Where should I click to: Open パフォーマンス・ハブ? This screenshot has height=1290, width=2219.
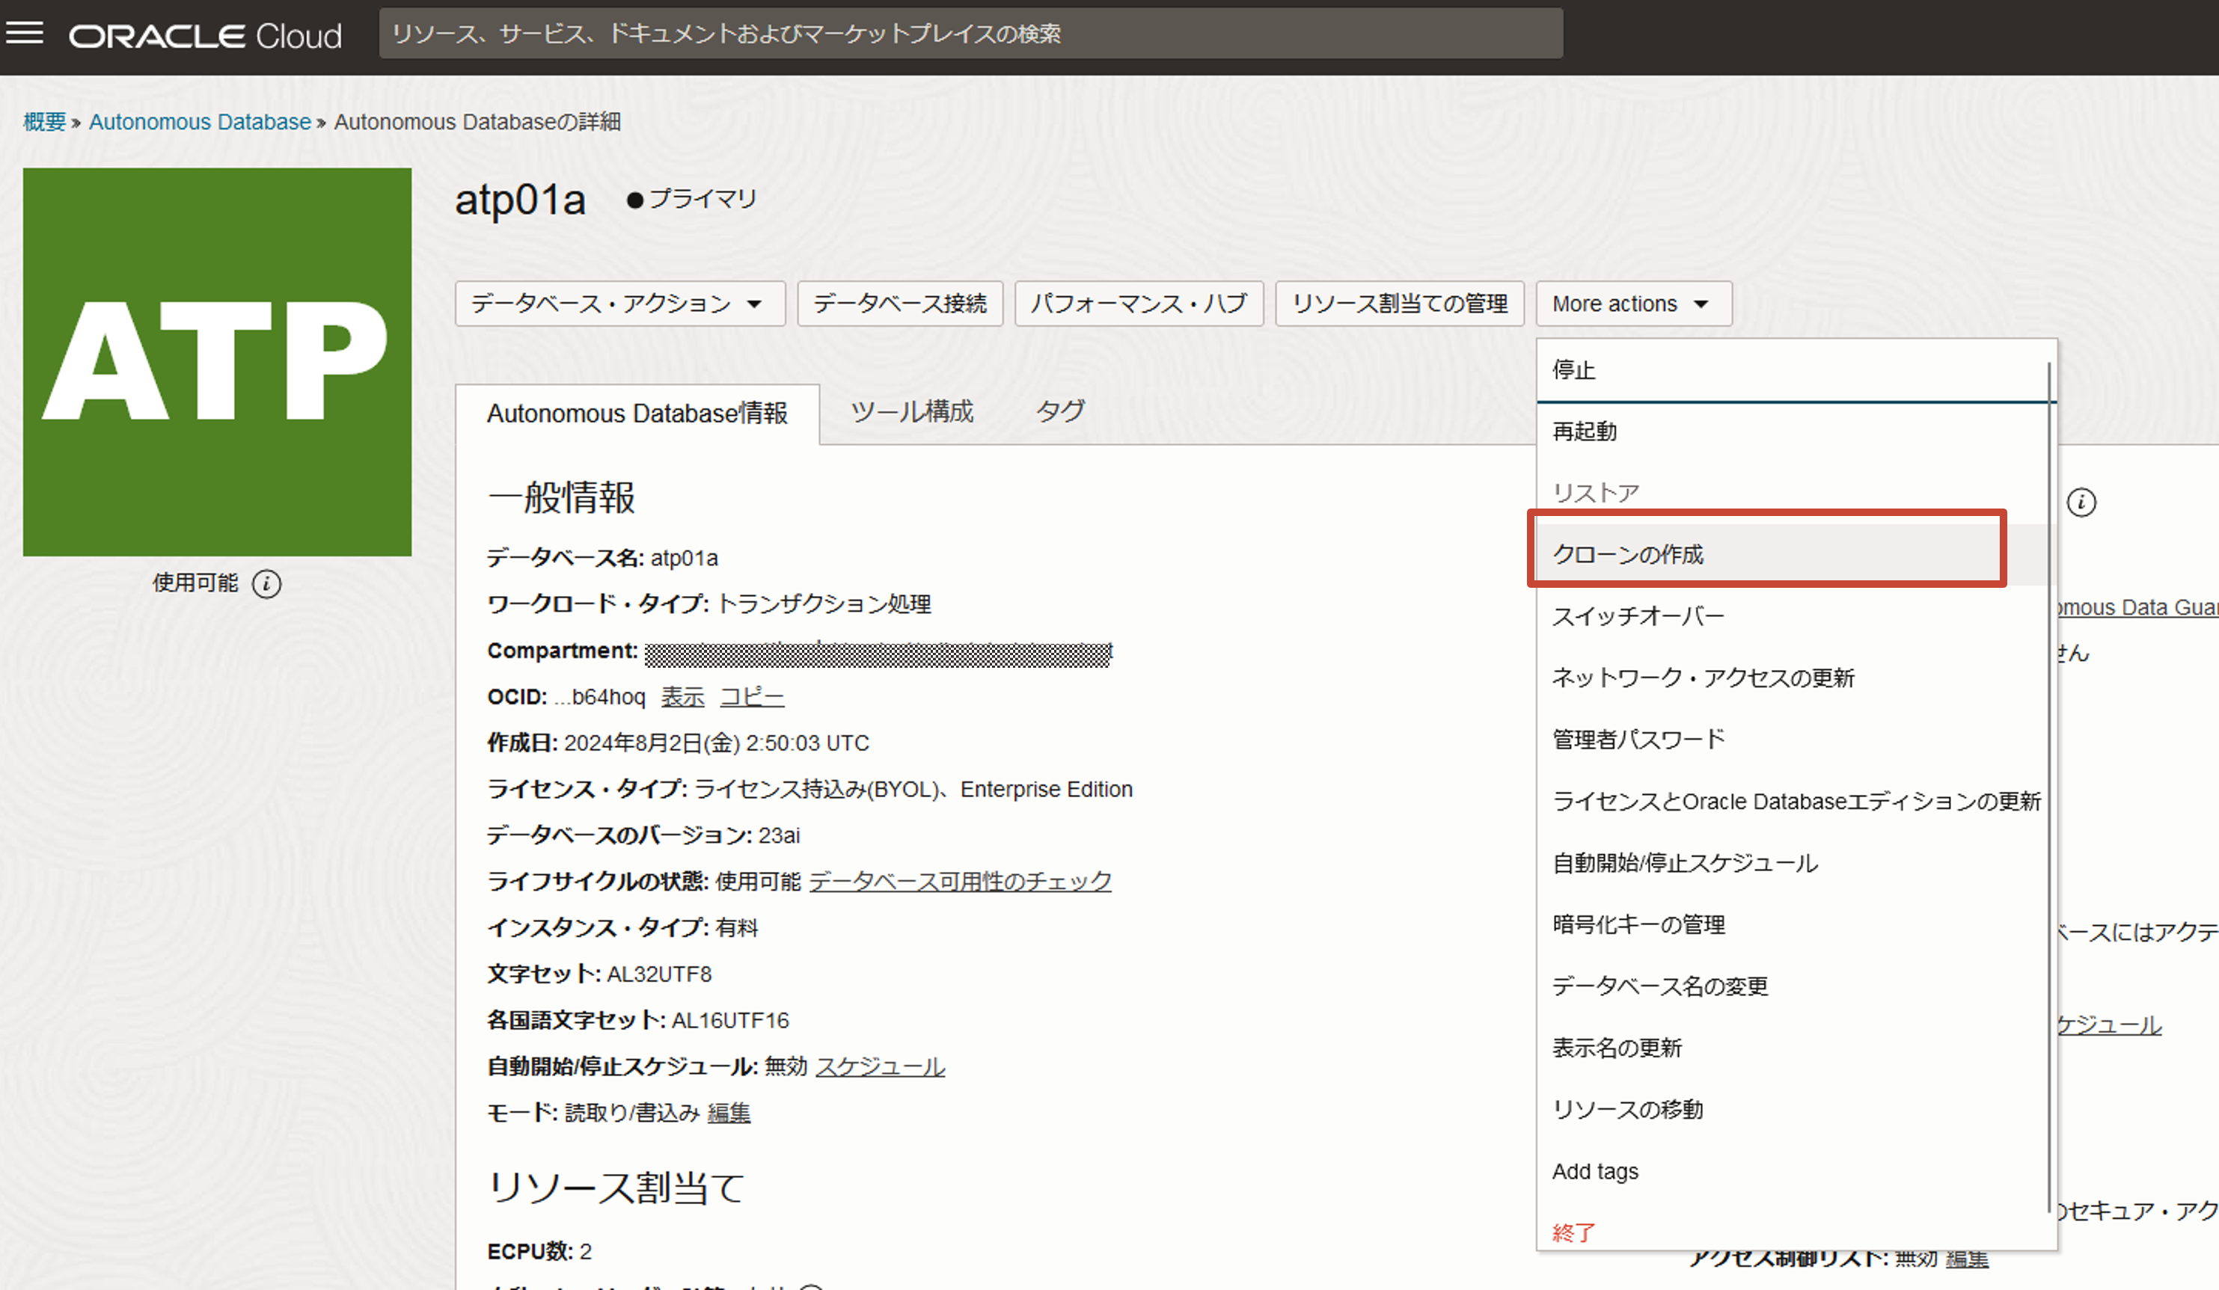tap(1138, 304)
